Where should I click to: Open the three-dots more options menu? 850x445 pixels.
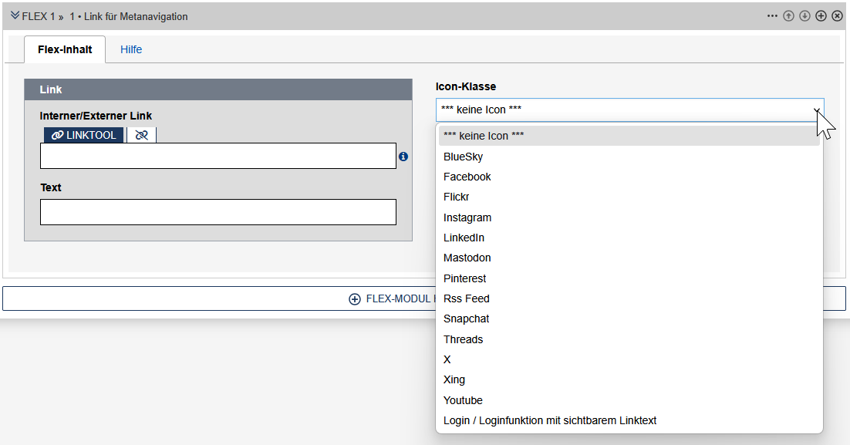pos(772,16)
